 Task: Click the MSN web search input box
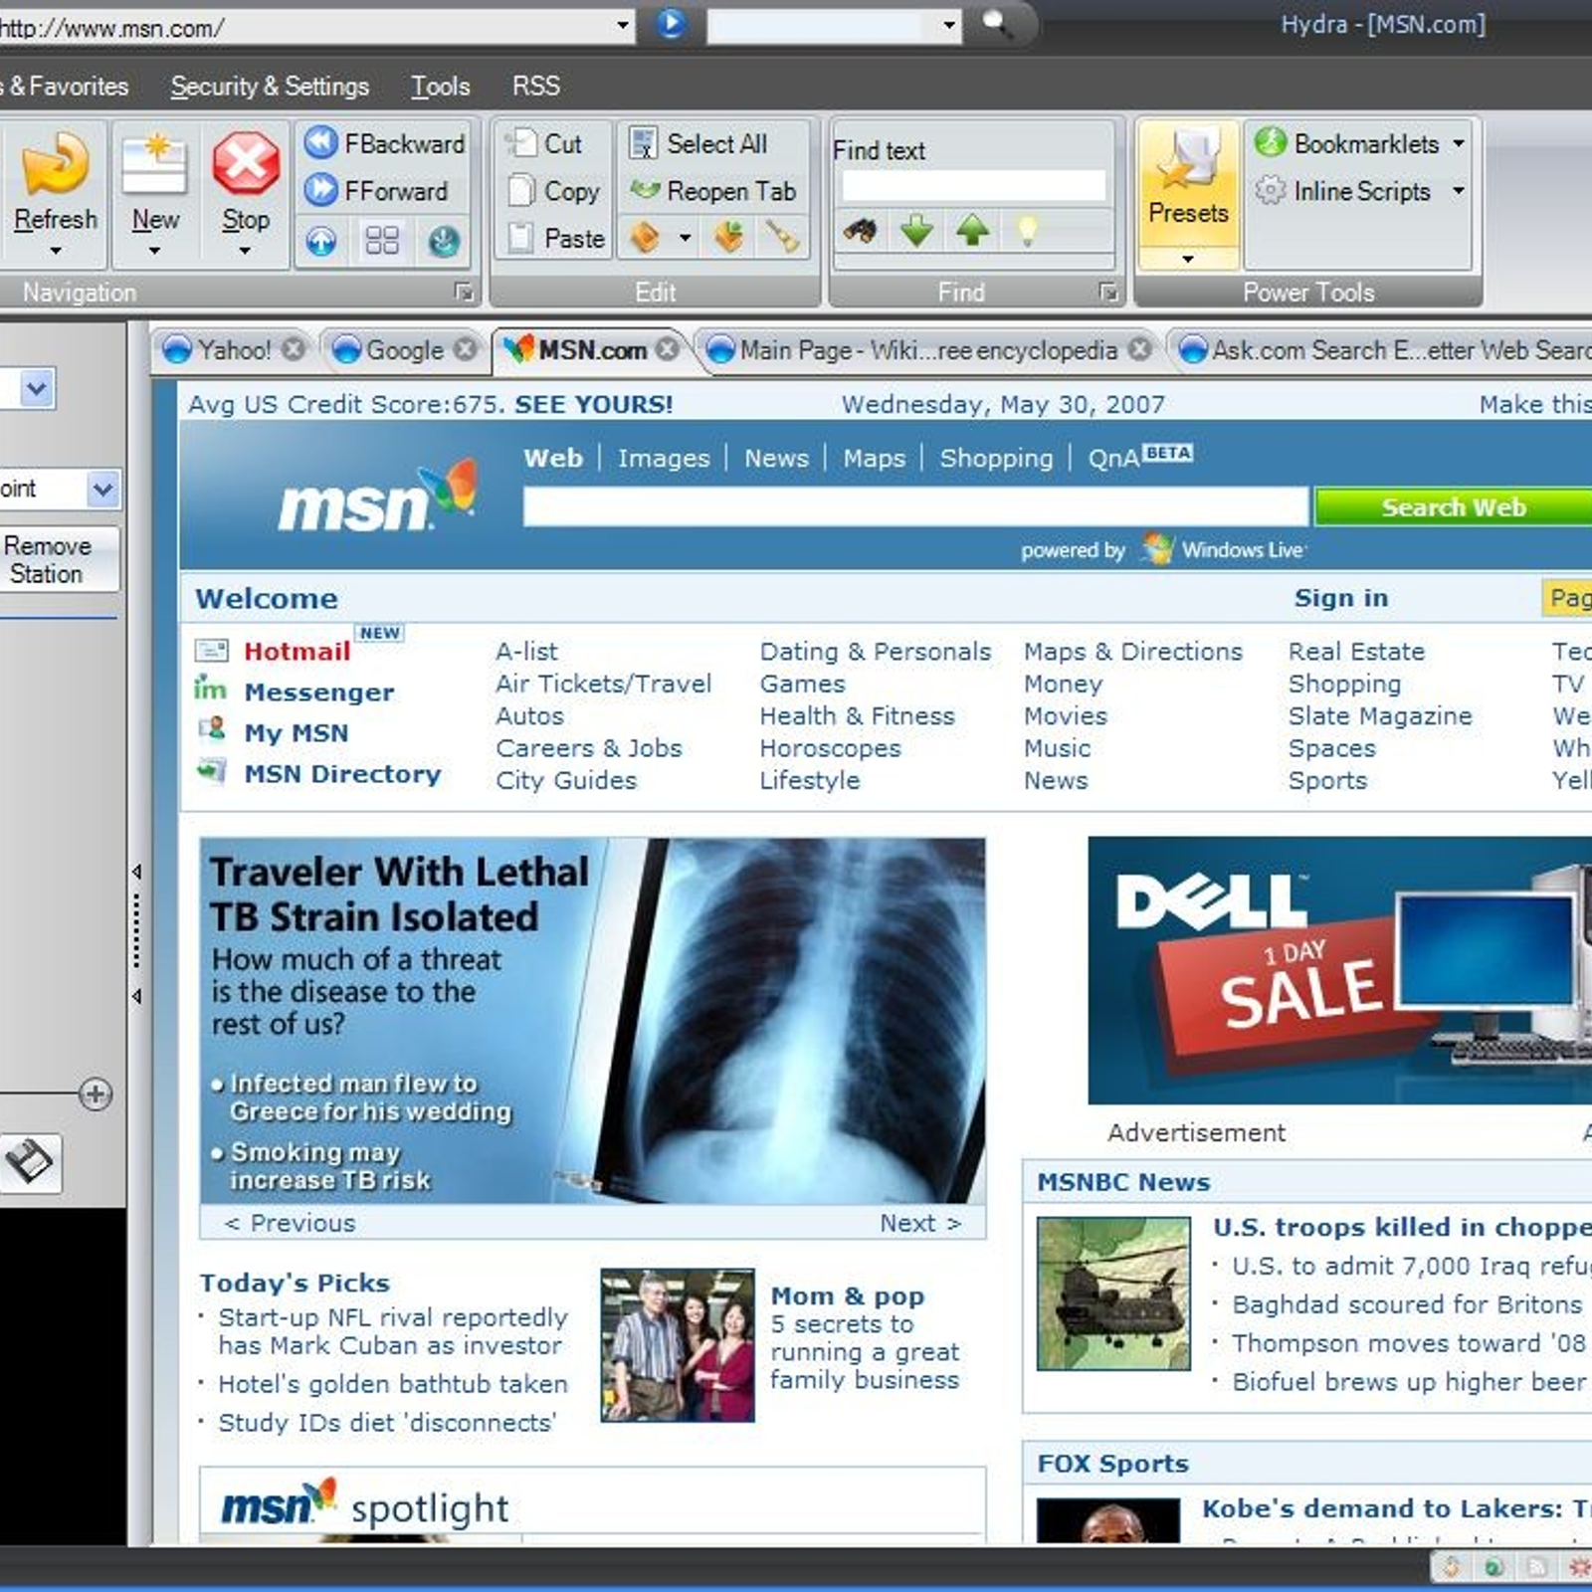point(915,506)
